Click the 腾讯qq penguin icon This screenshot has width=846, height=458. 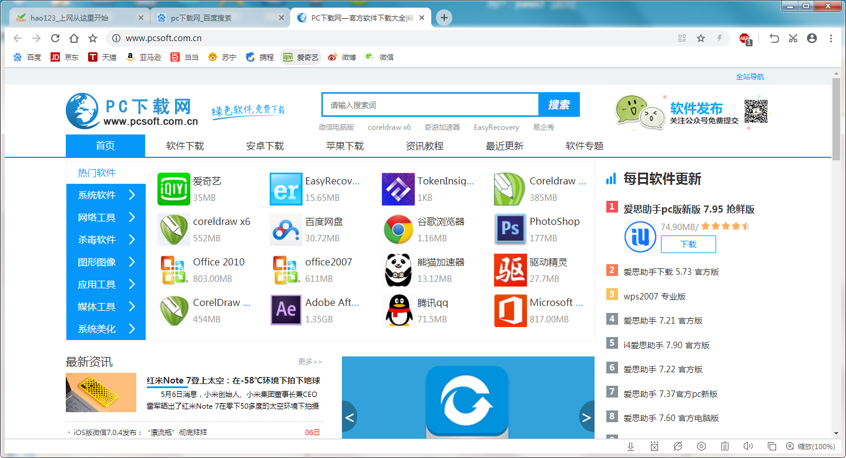[x=398, y=311]
